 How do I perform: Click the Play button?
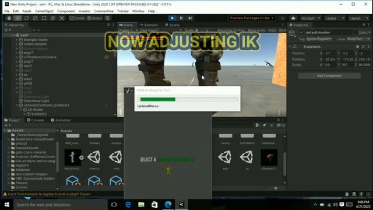[173, 18]
